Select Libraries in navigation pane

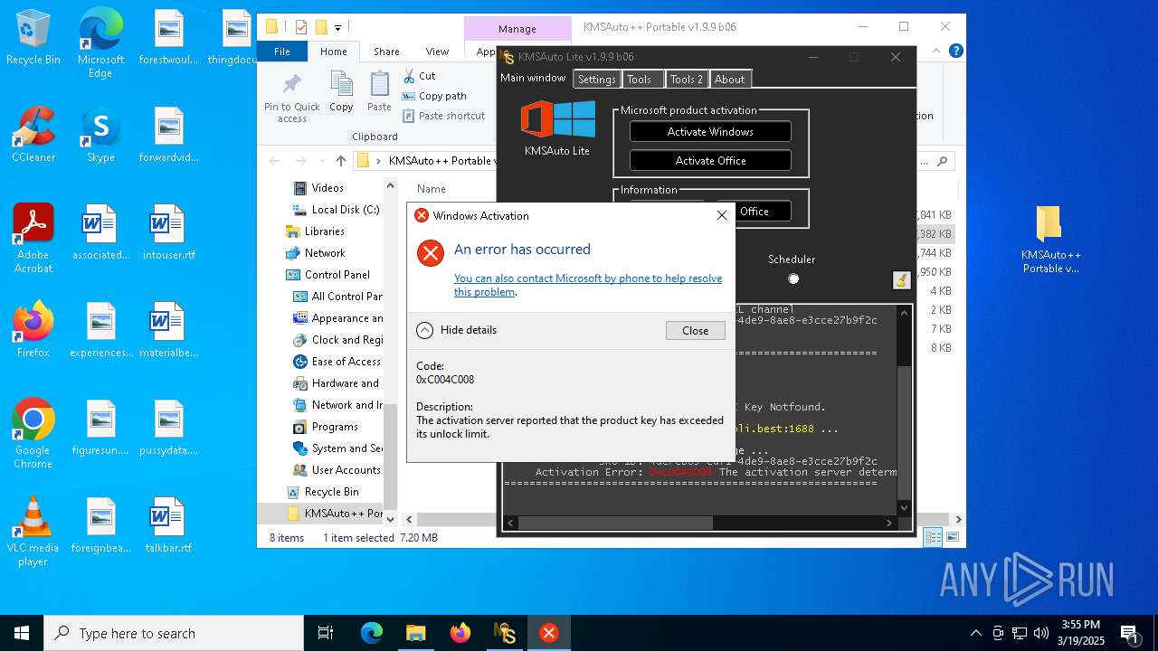[317, 231]
